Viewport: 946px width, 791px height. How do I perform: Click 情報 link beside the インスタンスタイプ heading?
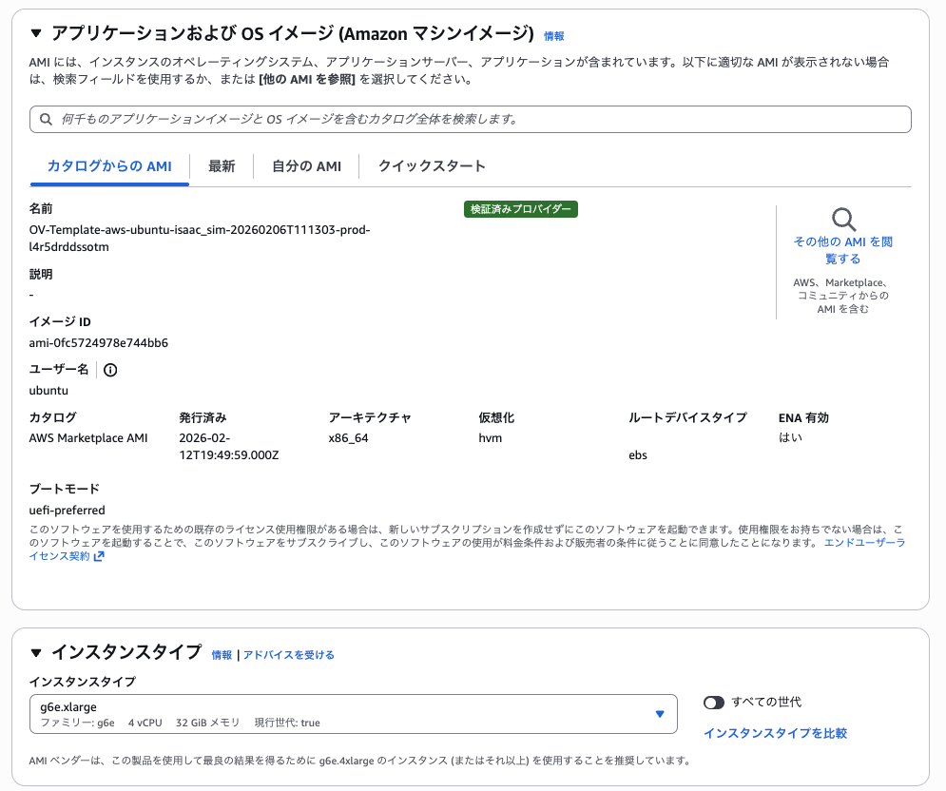(222, 655)
